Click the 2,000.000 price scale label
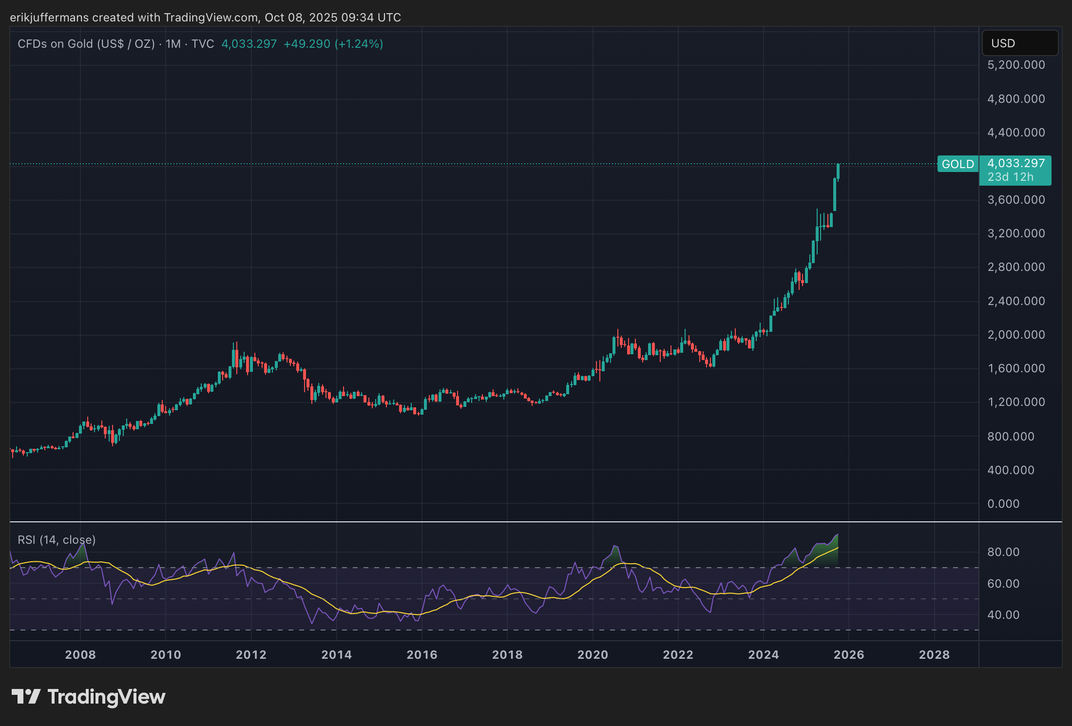 click(x=1015, y=335)
